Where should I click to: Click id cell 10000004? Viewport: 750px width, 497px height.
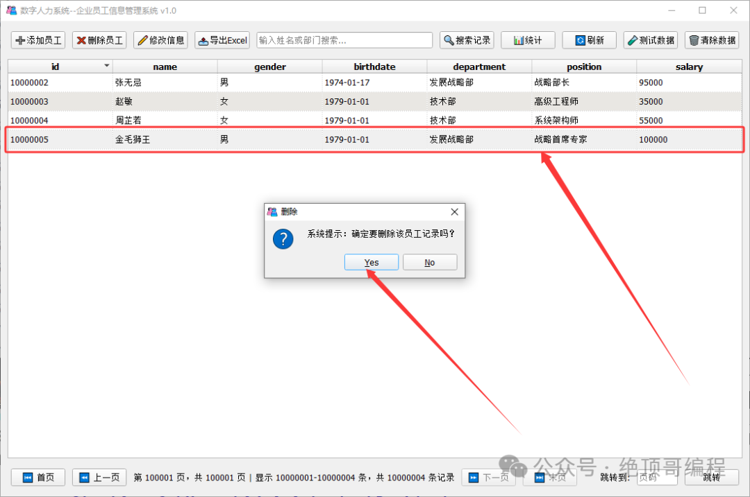click(x=60, y=121)
